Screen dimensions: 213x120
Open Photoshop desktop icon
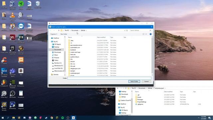13,106
